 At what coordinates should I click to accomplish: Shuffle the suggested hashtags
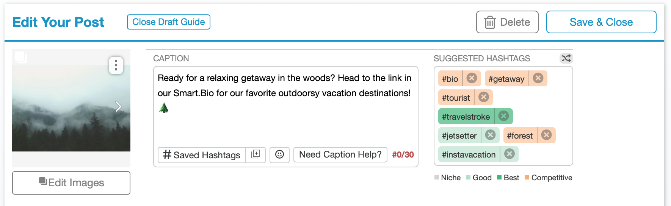pyautogui.click(x=566, y=58)
